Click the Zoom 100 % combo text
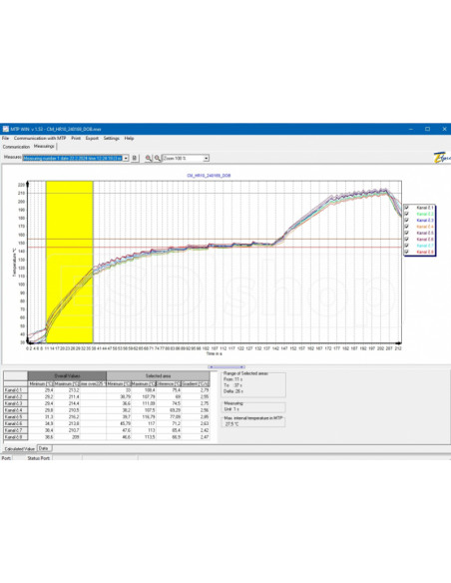This screenshot has width=451, height=583. pyautogui.click(x=183, y=158)
